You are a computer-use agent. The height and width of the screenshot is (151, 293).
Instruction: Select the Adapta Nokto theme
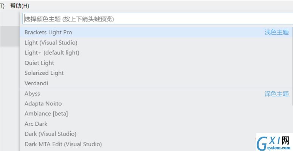pyautogui.click(x=43, y=103)
